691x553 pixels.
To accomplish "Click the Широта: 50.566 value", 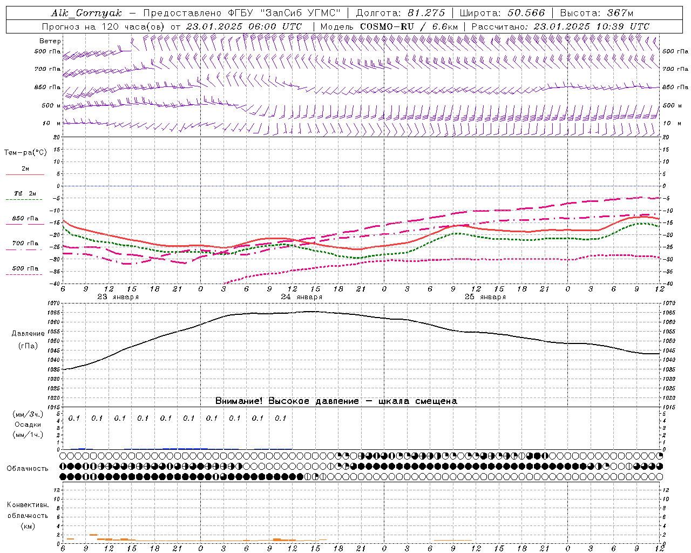I will [503, 13].
